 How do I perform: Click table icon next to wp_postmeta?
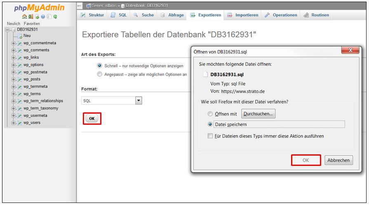point(20,72)
